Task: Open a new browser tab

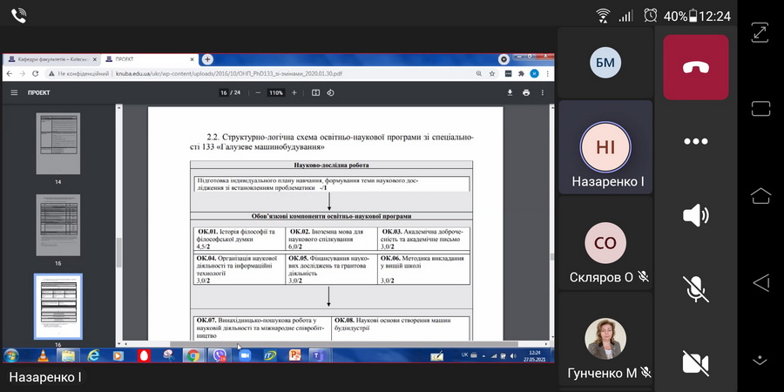Action: click(207, 59)
